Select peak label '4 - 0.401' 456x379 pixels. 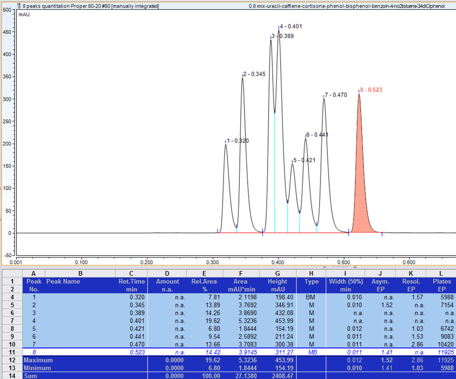(291, 27)
